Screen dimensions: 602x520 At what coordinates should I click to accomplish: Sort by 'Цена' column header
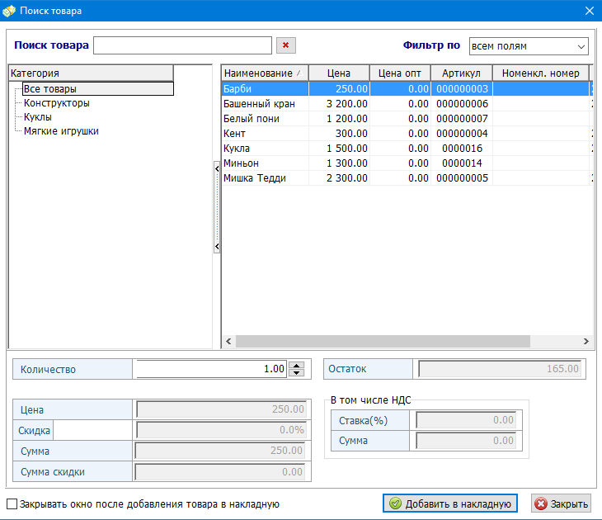click(339, 73)
